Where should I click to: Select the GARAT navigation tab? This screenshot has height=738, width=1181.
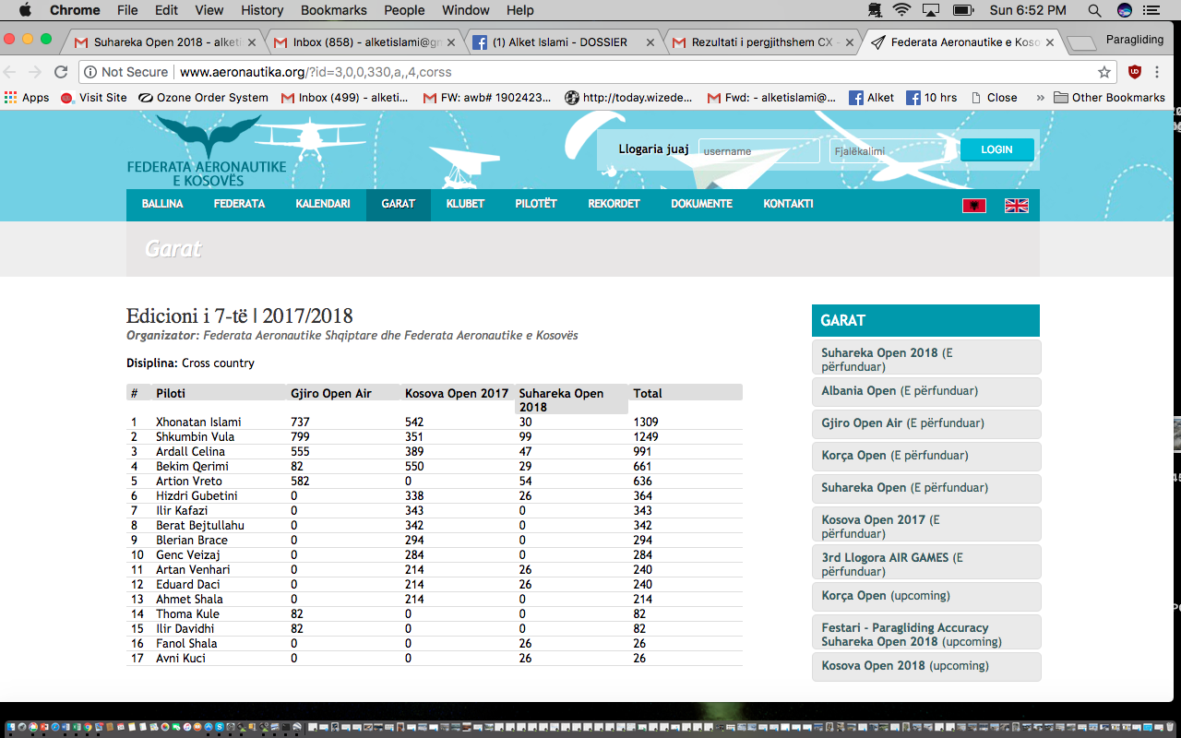(x=398, y=204)
